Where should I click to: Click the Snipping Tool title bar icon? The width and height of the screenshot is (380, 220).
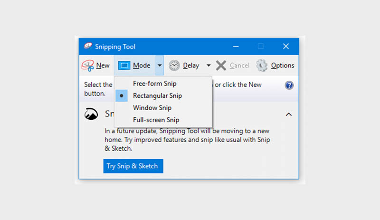pyautogui.click(x=88, y=46)
